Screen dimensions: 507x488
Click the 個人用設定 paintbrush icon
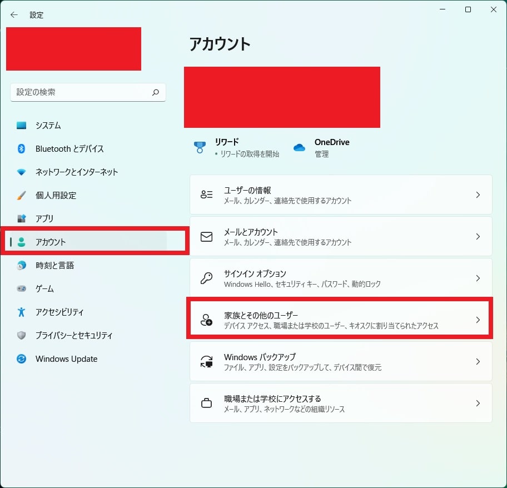[x=21, y=196]
